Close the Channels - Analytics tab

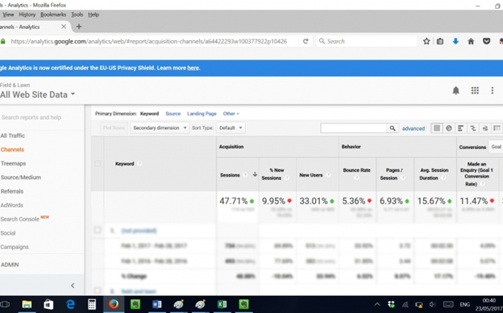[64, 27]
